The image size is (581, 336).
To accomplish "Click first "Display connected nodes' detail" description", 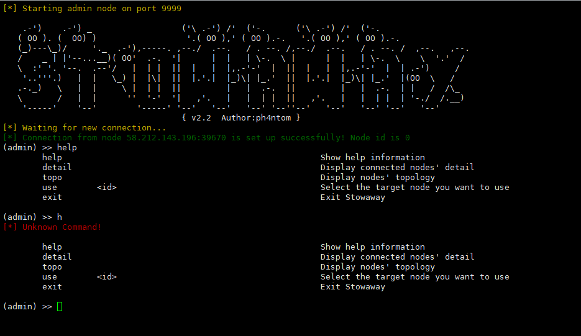I will (x=397, y=168).
